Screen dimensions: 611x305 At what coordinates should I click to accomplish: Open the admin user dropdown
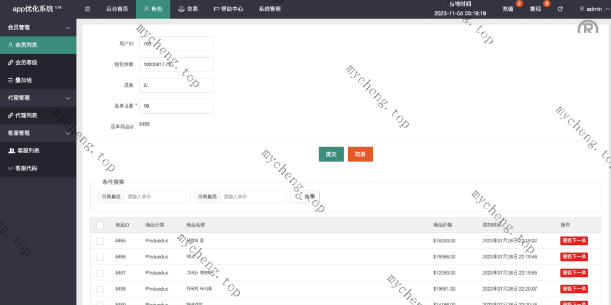[591, 9]
